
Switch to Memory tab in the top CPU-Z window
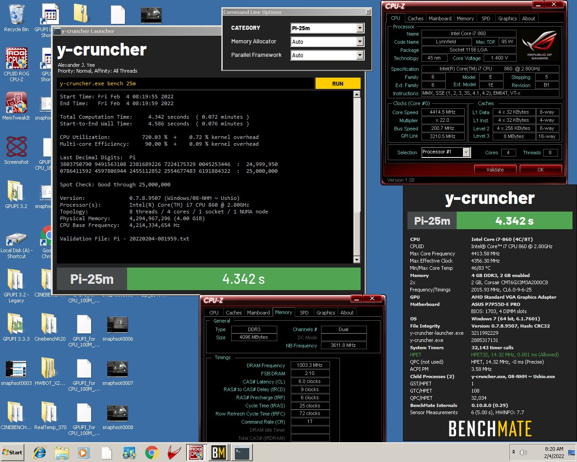point(465,18)
